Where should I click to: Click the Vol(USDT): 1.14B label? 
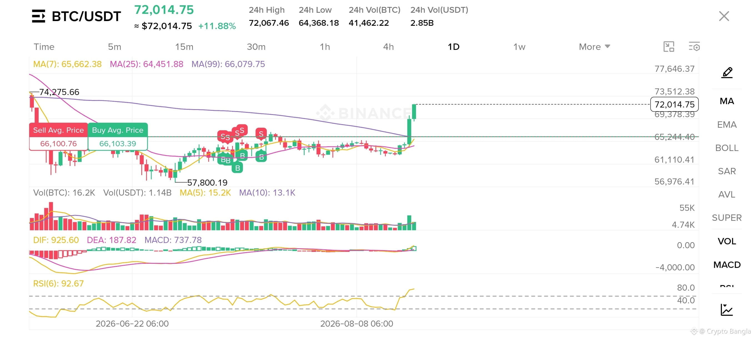pyautogui.click(x=137, y=193)
